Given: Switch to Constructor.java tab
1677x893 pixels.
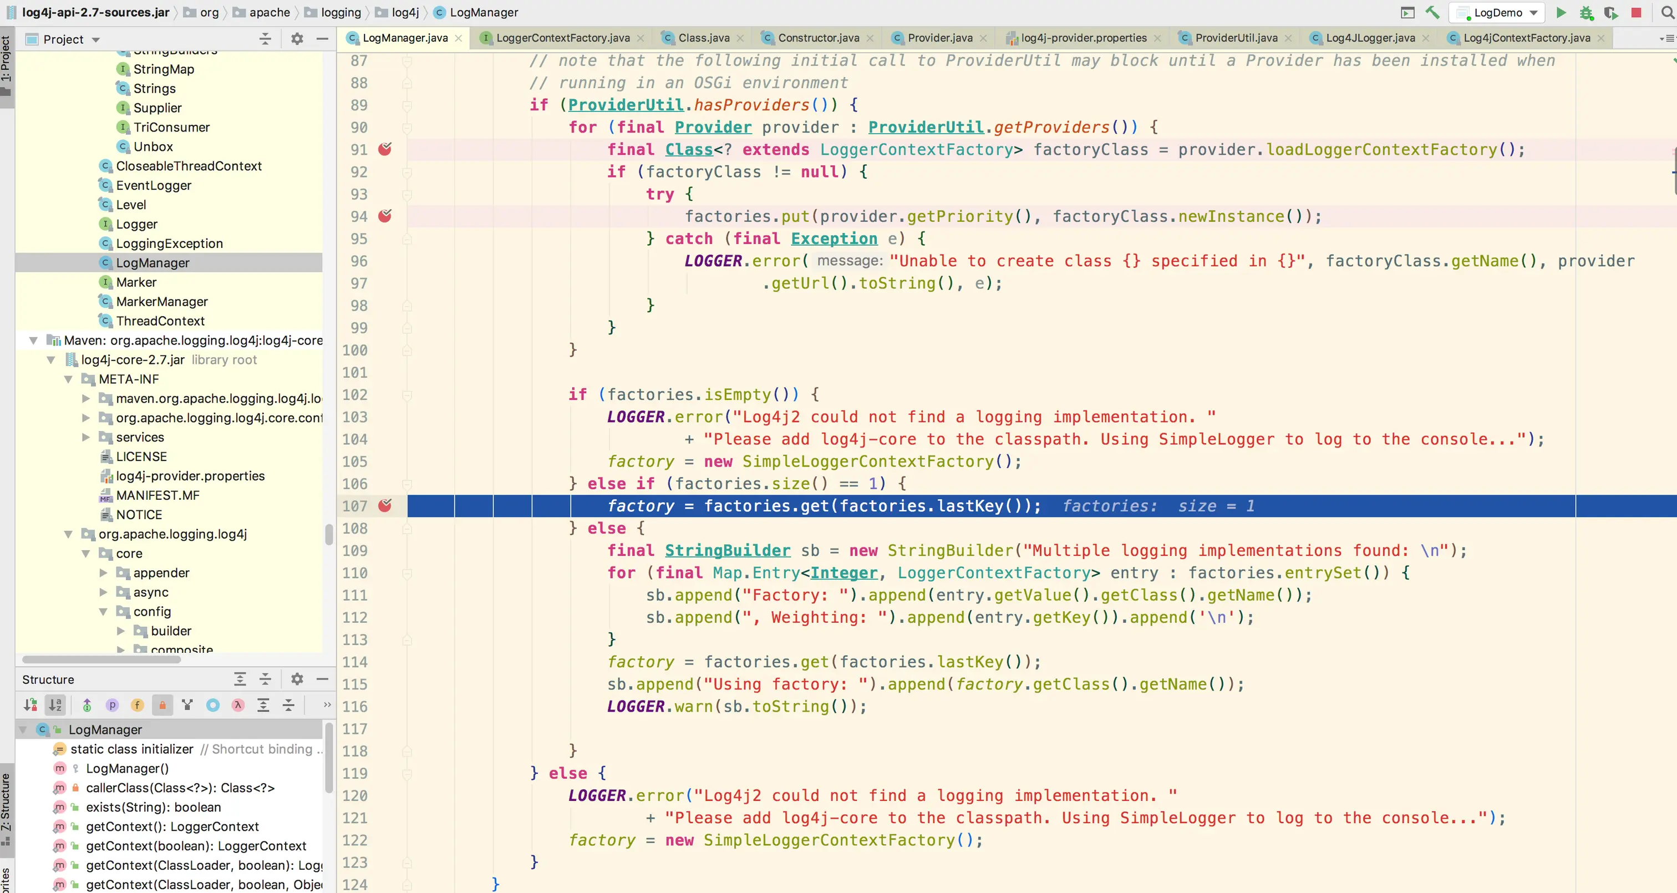Looking at the screenshot, I should tap(819, 38).
